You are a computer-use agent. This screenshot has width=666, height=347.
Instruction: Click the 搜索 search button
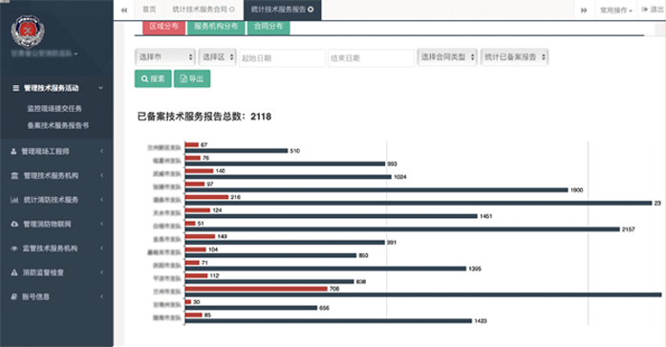click(153, 78)
